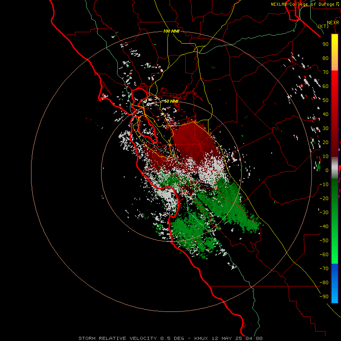341x341 pixels.
Task: Click the 20 knot label on the scale
Action: coord(325,142)
